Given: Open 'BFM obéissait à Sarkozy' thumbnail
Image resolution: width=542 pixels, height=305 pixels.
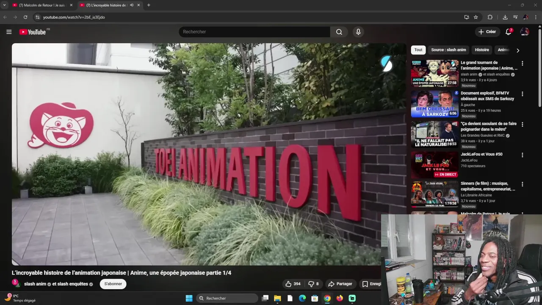Looking at the screenshot, I should (x=434, y=104).
